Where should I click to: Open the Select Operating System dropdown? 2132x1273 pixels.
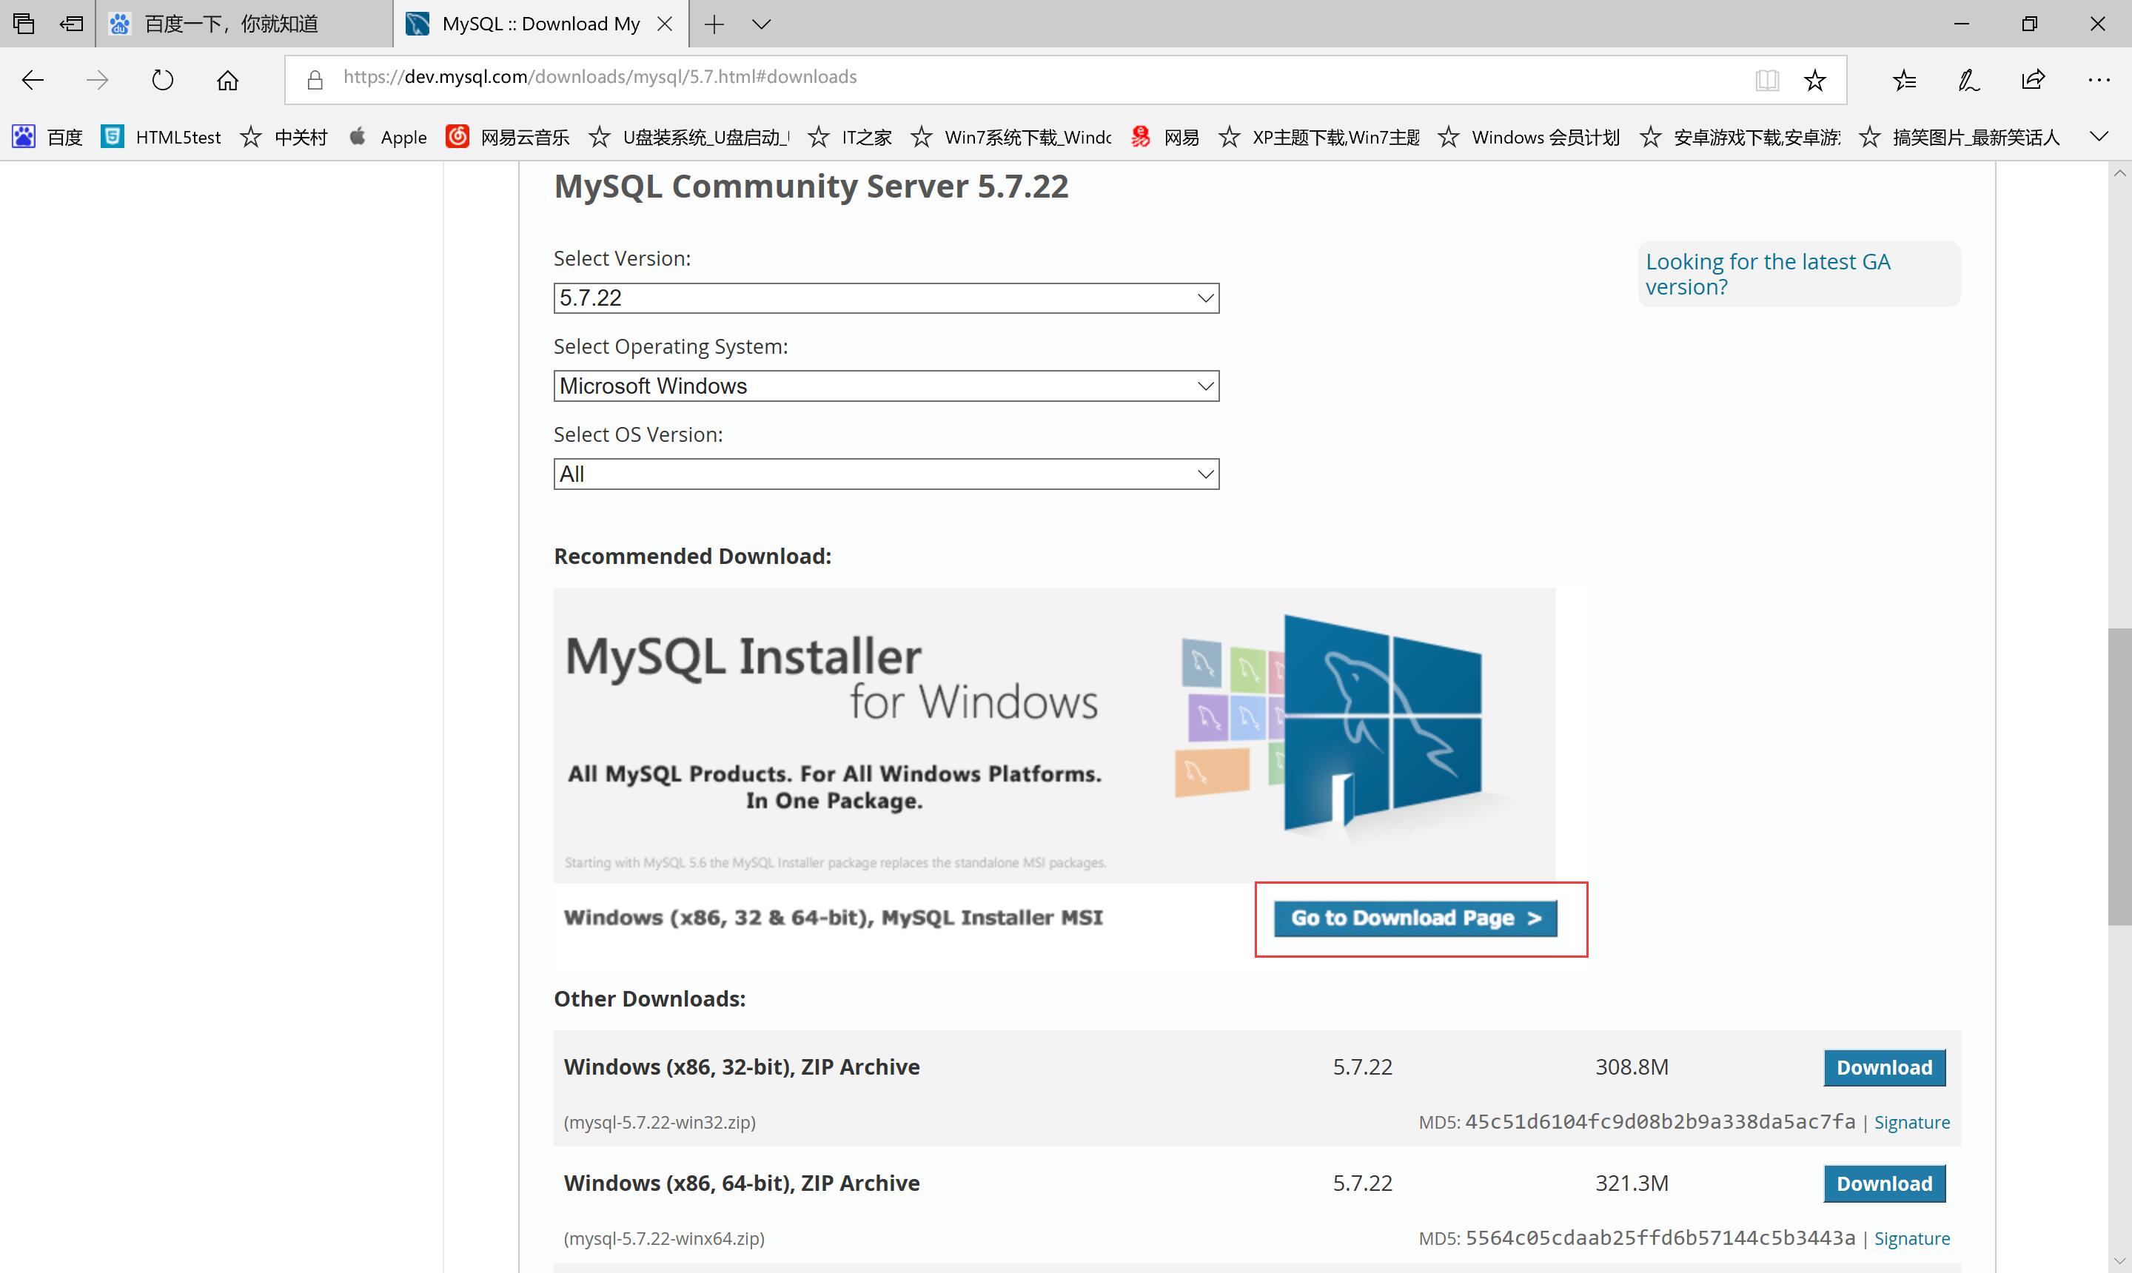(x=885, y=386)
